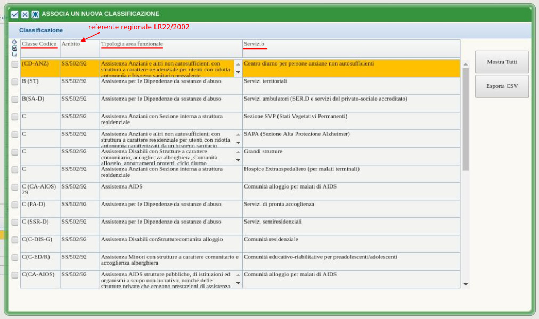Click the up arrow in the SAPA row Tipologia cell
The height and width of the screenshot is (319, 539).
coord(238,134)
